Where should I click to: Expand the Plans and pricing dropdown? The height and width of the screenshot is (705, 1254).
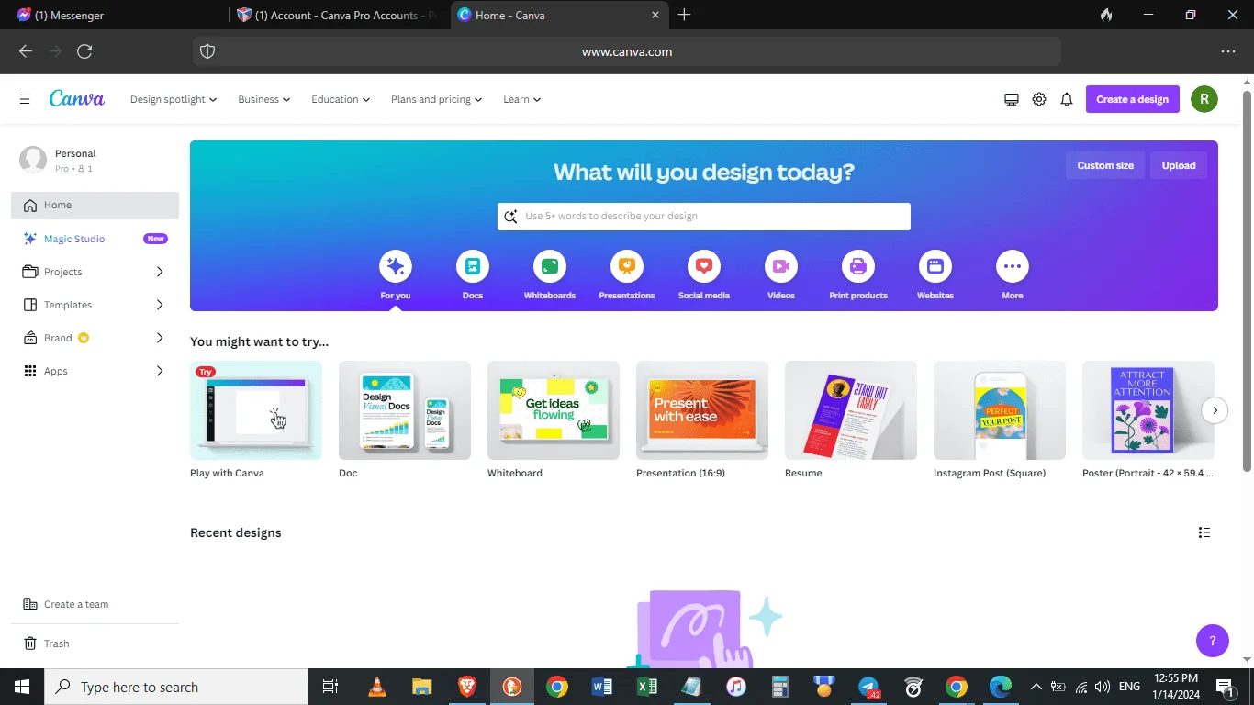(x=437, y=99)
